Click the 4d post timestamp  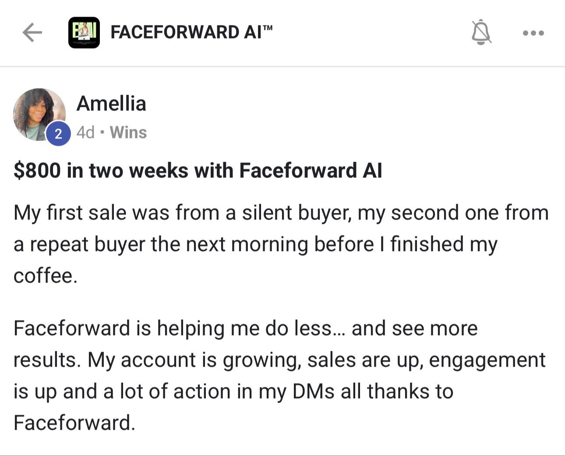[x=85, y=132]
